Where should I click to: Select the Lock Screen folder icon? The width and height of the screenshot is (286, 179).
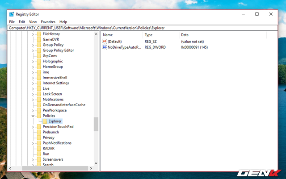pos(39,94)
